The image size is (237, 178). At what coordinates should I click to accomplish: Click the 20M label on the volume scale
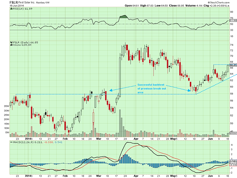point(7,119)
